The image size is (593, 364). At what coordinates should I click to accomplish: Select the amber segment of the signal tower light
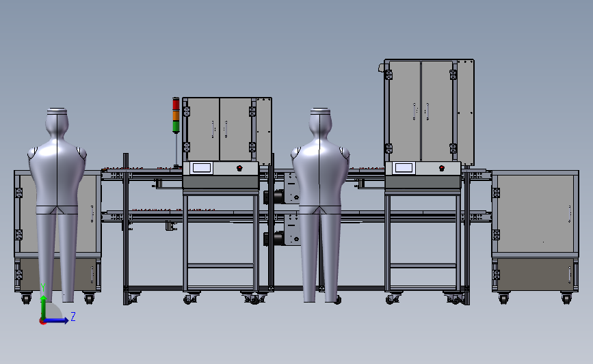tap(176, 115)
